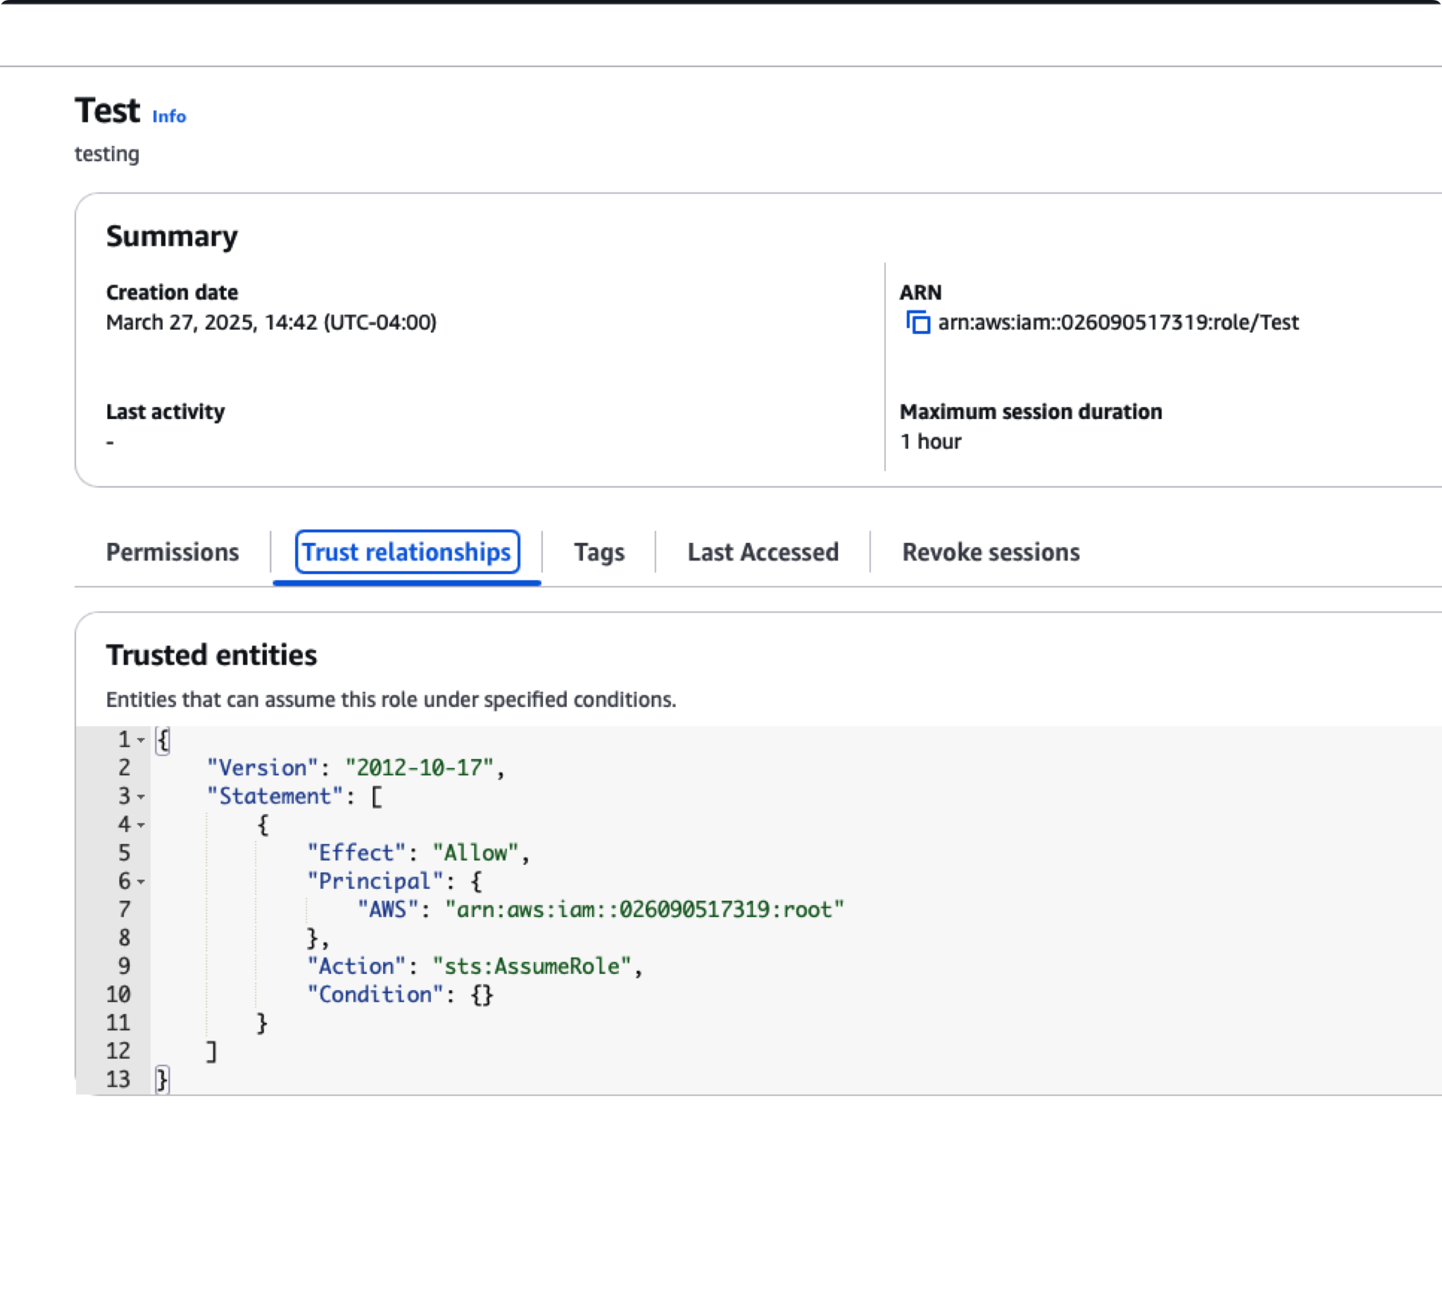The image size is (1442, 1293).
Task: Click the "Version" key on line 2
Action: [262, 768]
